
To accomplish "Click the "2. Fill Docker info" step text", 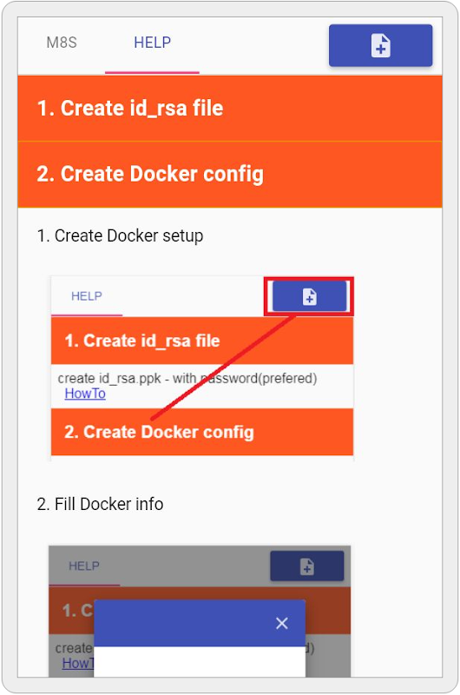I will [100, 505].
